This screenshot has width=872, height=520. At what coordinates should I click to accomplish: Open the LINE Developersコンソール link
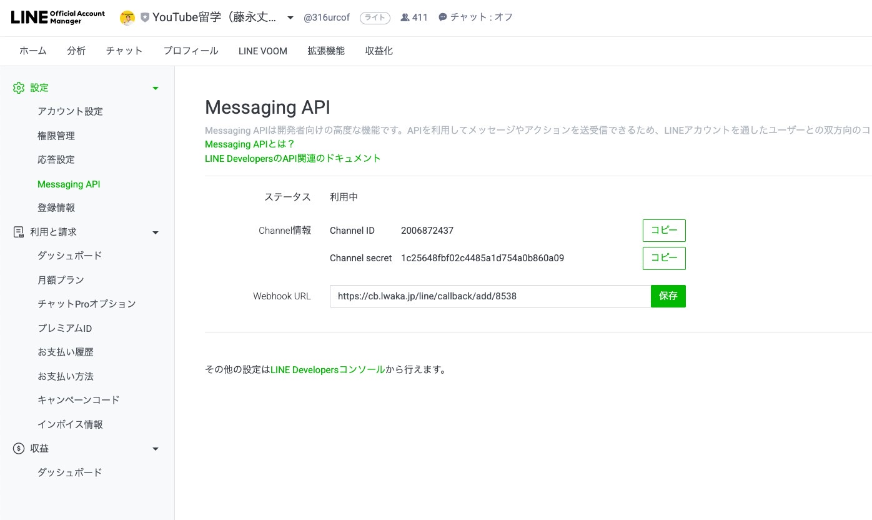coord(328,370)
